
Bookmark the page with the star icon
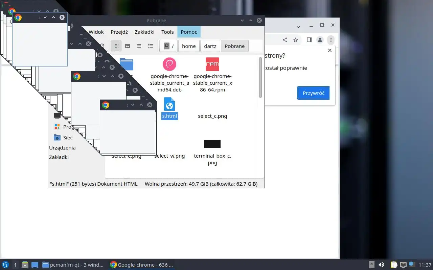pyautogui.click(x=296, y=40)
